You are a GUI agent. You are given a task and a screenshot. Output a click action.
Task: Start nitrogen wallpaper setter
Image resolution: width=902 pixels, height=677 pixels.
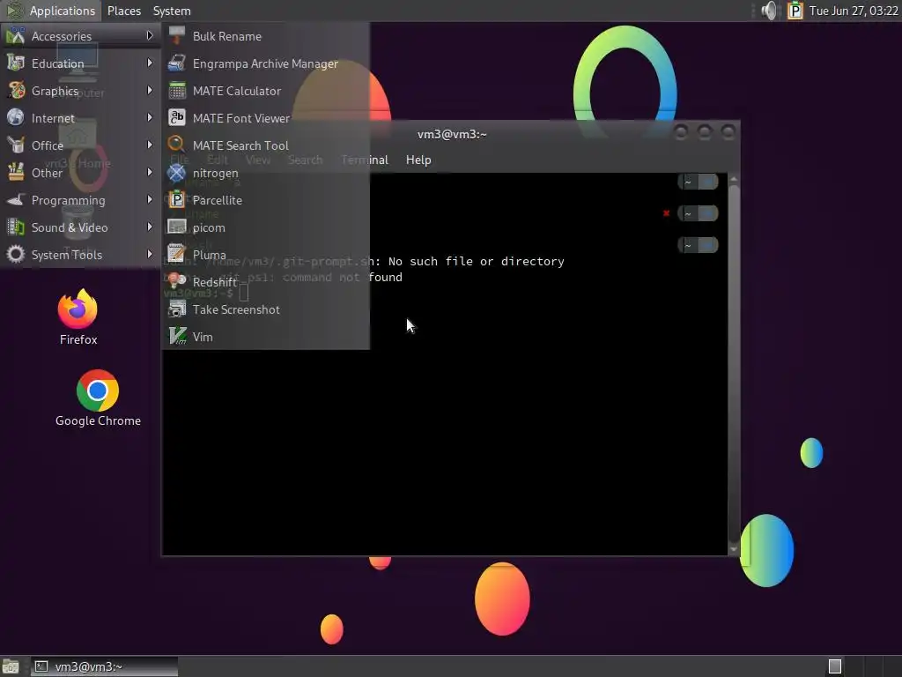pos(266,173)
